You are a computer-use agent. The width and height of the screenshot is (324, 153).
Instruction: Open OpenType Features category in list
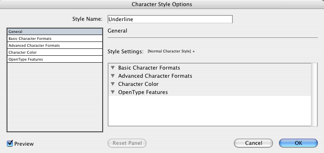55,59
